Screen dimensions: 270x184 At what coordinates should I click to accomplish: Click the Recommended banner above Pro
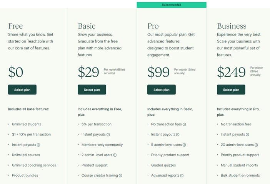172,5
